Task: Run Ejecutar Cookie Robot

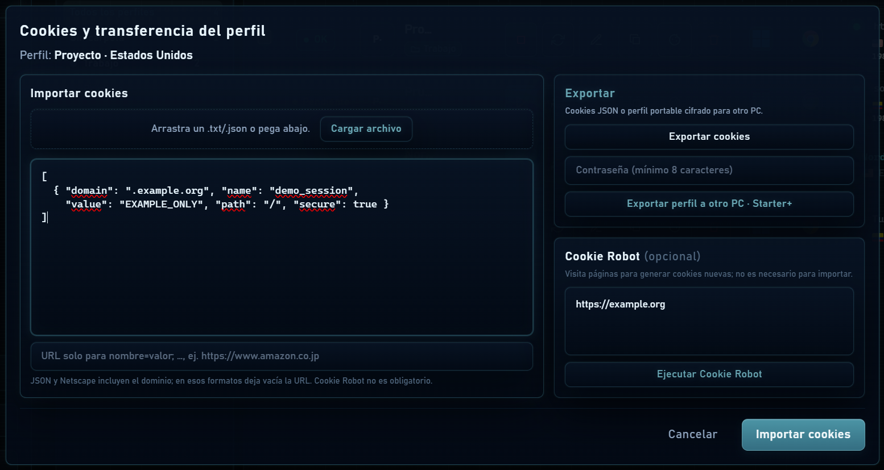Action: tap(709, 375)
